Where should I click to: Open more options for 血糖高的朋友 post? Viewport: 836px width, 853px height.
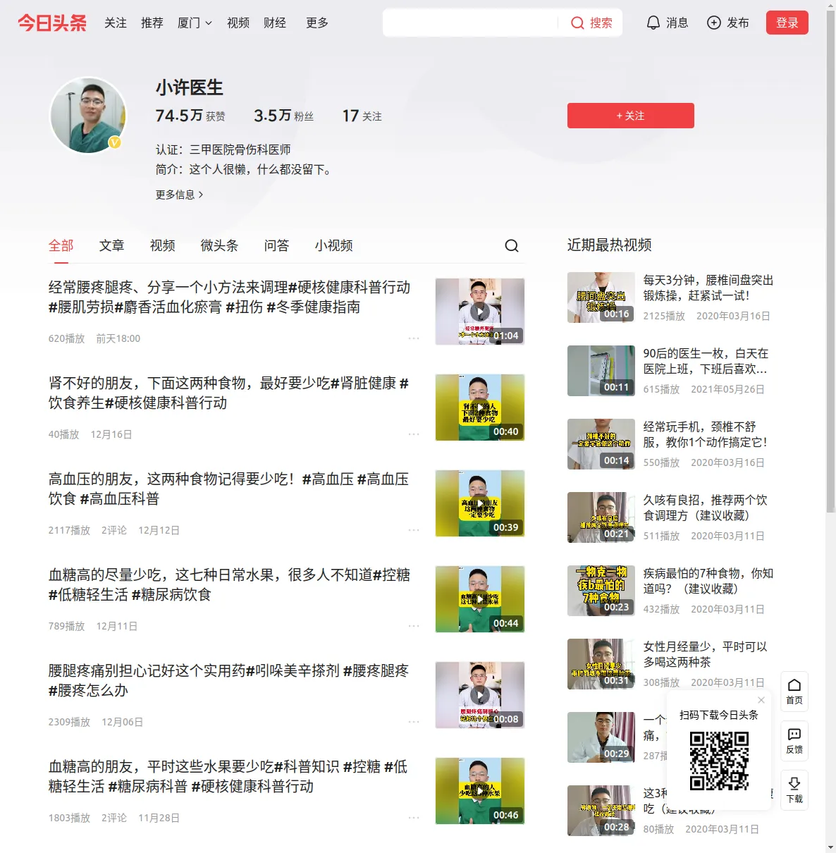(414, 818)
